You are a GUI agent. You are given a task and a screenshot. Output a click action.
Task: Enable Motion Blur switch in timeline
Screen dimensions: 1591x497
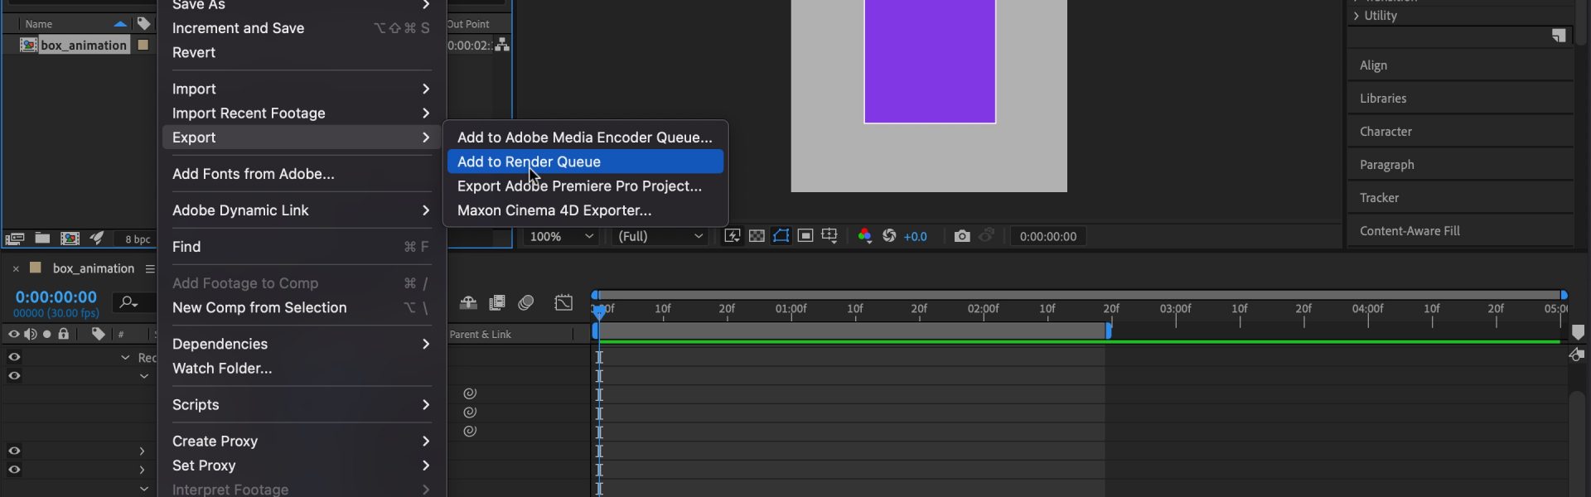click(525, 303)
